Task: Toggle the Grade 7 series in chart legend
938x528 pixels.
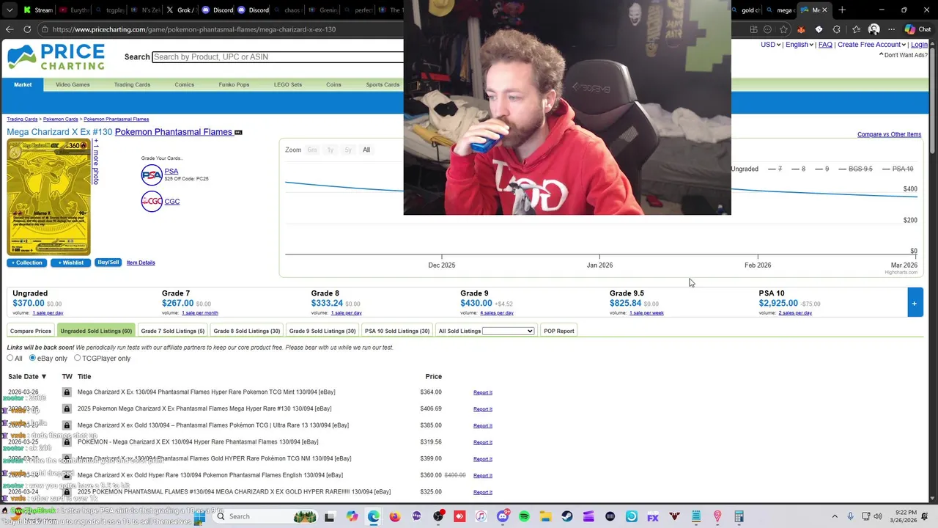Action: point(775,169)
